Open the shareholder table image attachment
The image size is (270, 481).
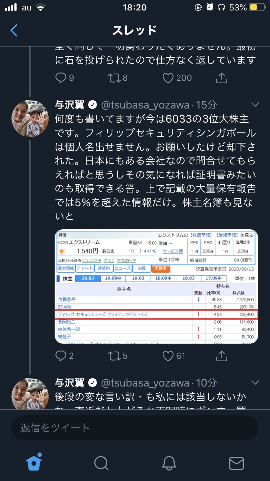[157, 287]
